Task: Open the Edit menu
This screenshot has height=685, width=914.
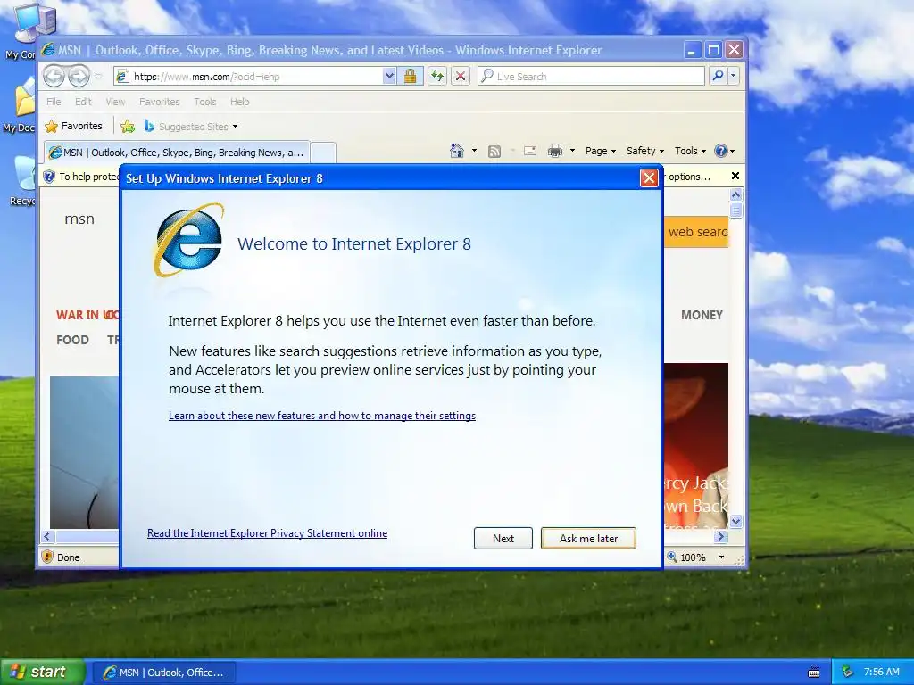Action: pyautogui.click(x=83, y=102)
